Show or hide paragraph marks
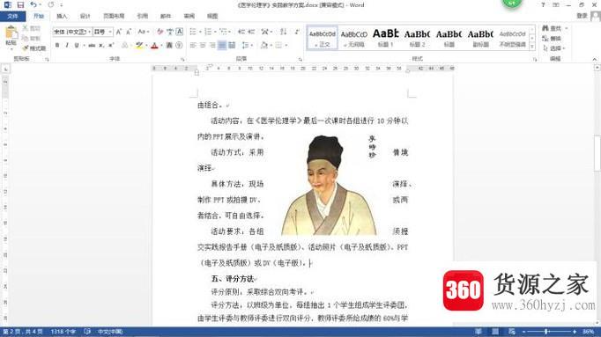This screenshot has width=601, height=337. tap(297, 32)
